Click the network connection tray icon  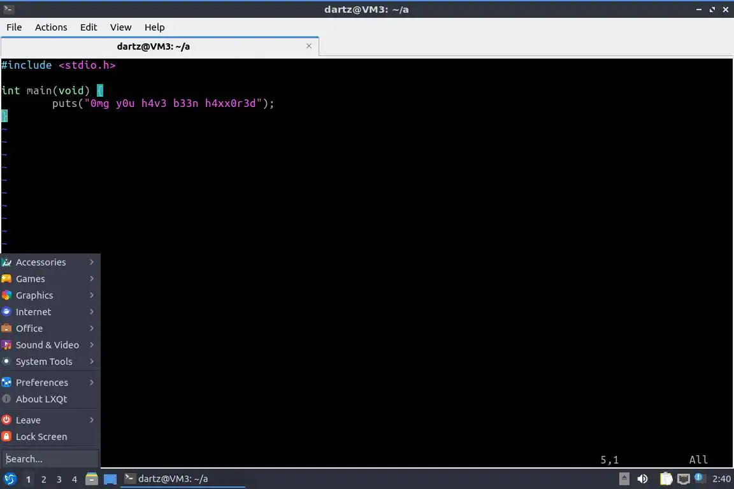684,479
